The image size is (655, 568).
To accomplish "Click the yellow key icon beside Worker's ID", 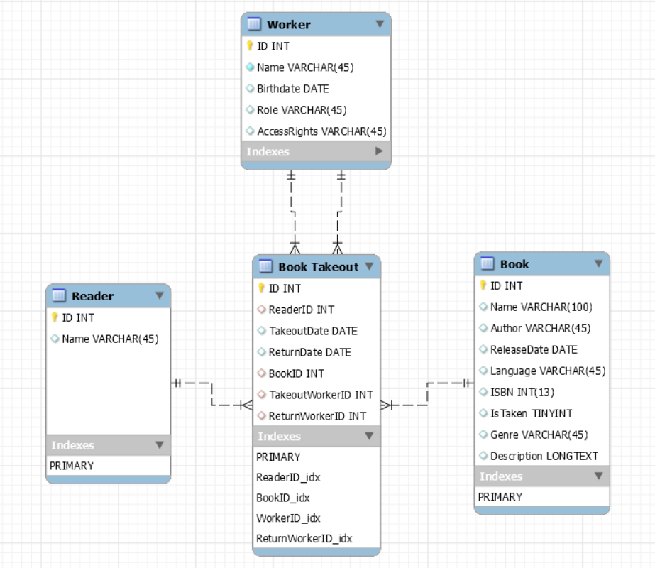I will [248, 45].
